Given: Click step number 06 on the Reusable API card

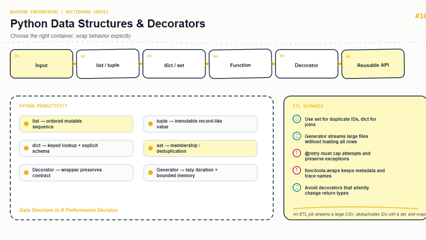Looking at the screenshot, I should click(349, 56).
